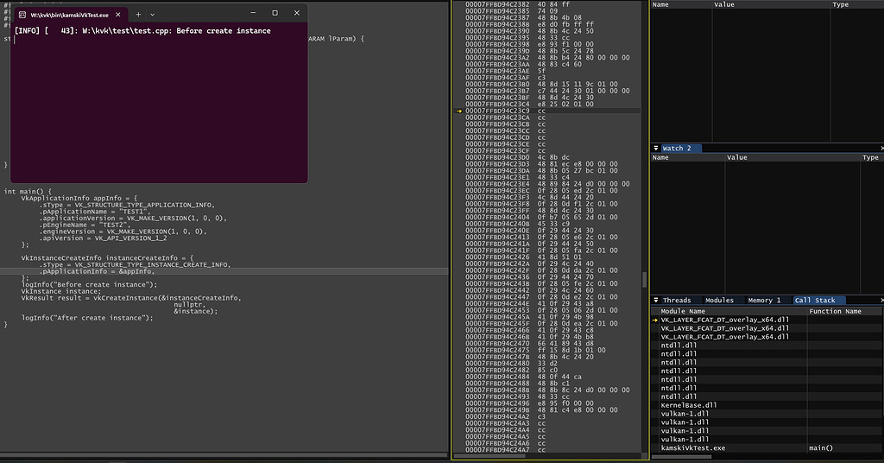Click the source line logInfo("After create instance")

[x=87, y=318]
